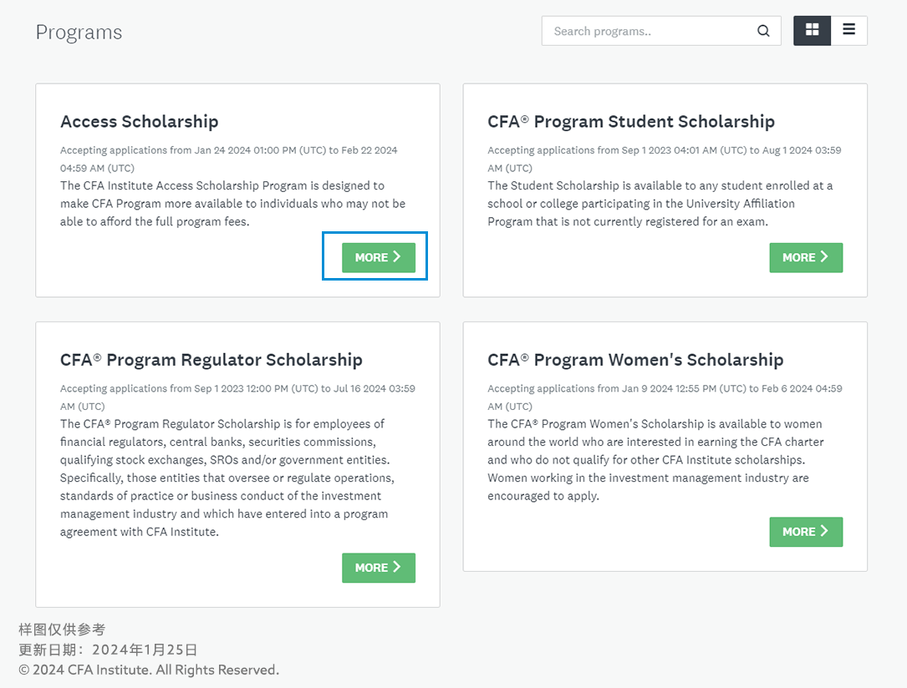The image size is (907, 688).
Task: Click the chevron arrow on Student Scholarship MORE
Action: [x=824, y=257]
